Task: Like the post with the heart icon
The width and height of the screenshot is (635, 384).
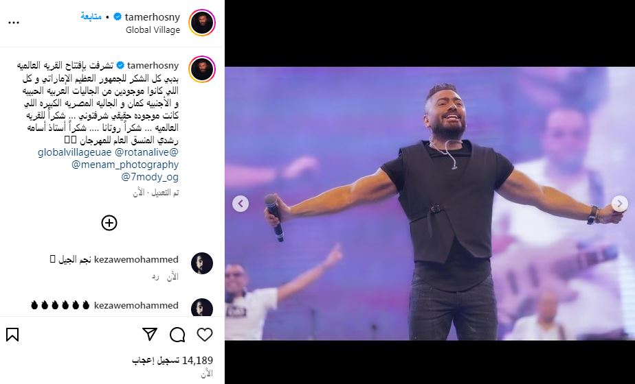Action: click(205, 335)
